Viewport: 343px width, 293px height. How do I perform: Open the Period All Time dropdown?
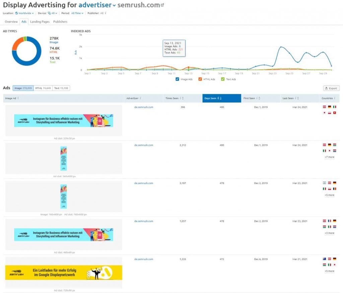[x=77, y=13]
